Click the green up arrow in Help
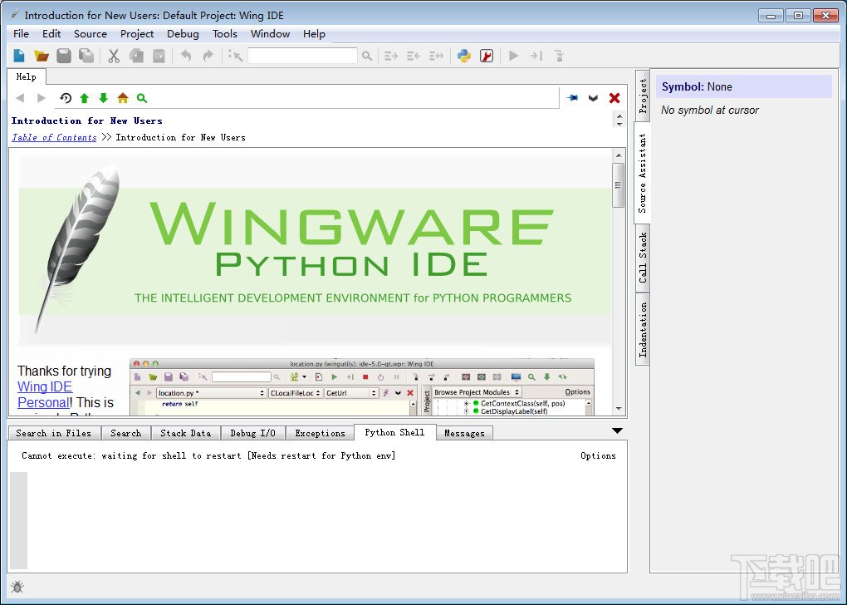The image size is (847, 605). (84, 98)
